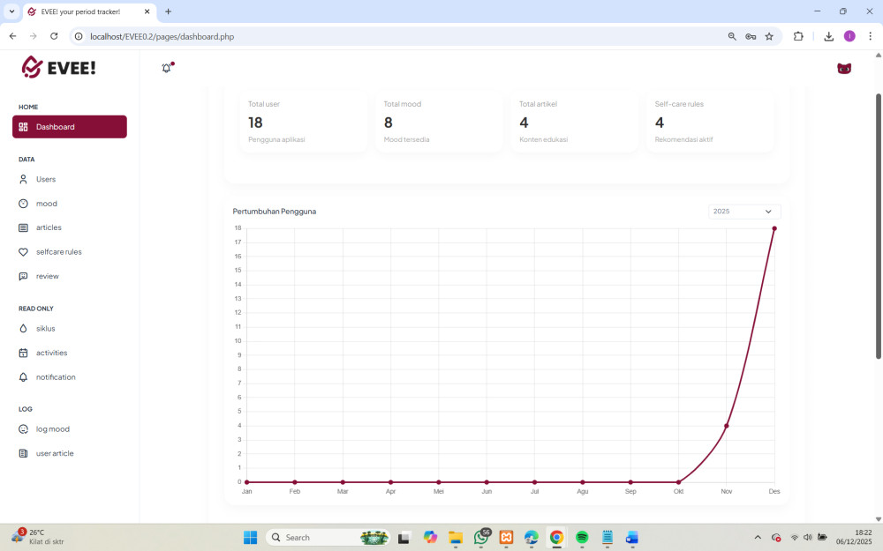This screenshot has width=883, height=551.
Task: Expand the 2025 year dropdown
Action: click(743, 212)
